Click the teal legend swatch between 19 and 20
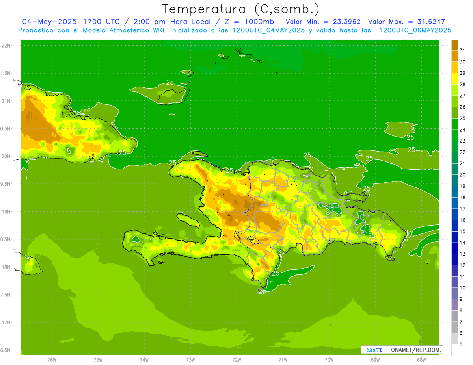 click(x=454, y=180)
